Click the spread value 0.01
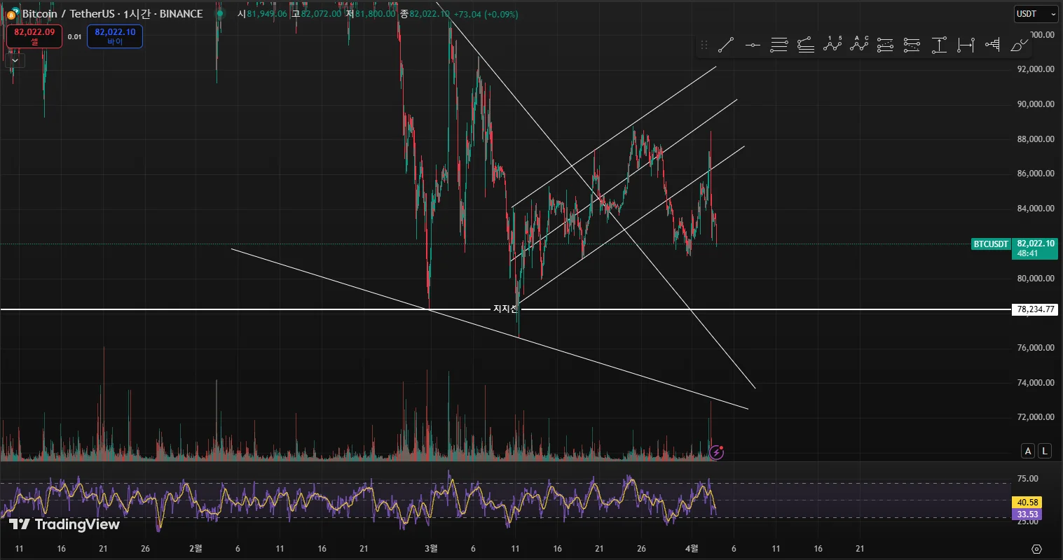Image resolution: width=1063 pixels, height=560 pixels. (x=74, y=37)
